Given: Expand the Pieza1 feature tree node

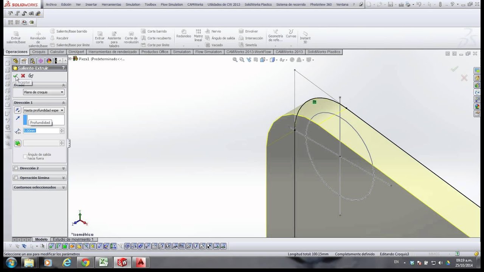Looking at the screenshot, I should tap(70, 59).
